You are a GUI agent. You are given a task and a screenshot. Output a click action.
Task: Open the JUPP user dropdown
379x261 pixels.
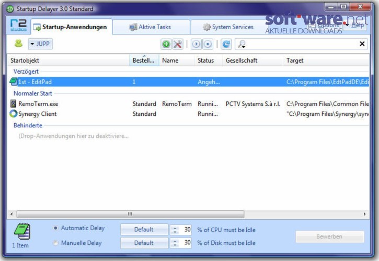pyautogui.click(x=40, y=44)
